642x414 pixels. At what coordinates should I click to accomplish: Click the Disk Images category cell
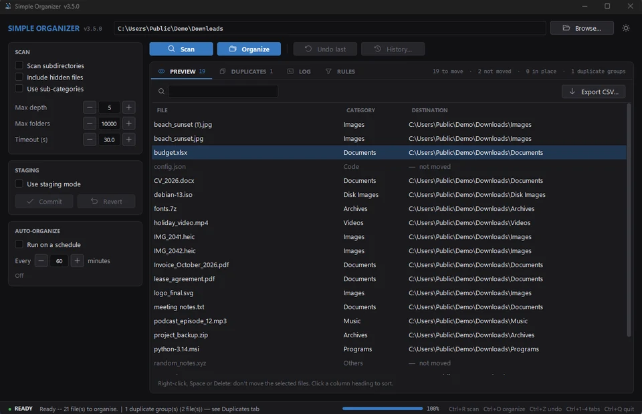(x=360, y=194)
